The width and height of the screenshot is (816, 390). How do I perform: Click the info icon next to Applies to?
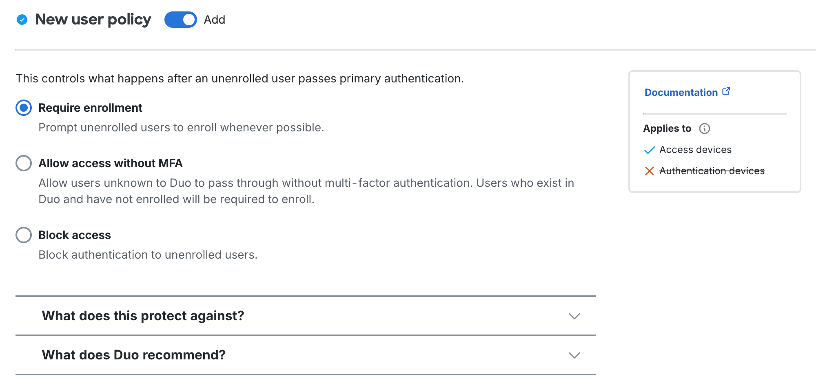pyautogui.click(x=705, y=129)
